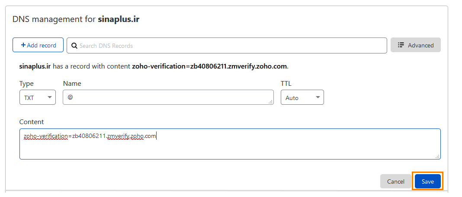
Task: Click the Name label
Action: pyautogui.click(x=72, y=84)
